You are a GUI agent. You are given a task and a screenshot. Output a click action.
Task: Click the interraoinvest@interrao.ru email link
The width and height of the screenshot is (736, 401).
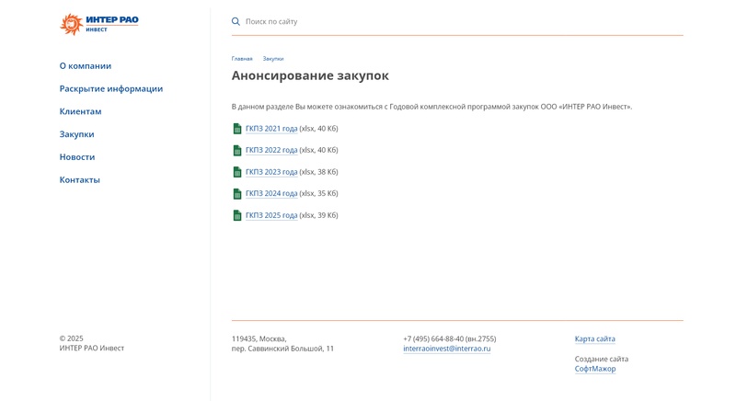(447, 349)
